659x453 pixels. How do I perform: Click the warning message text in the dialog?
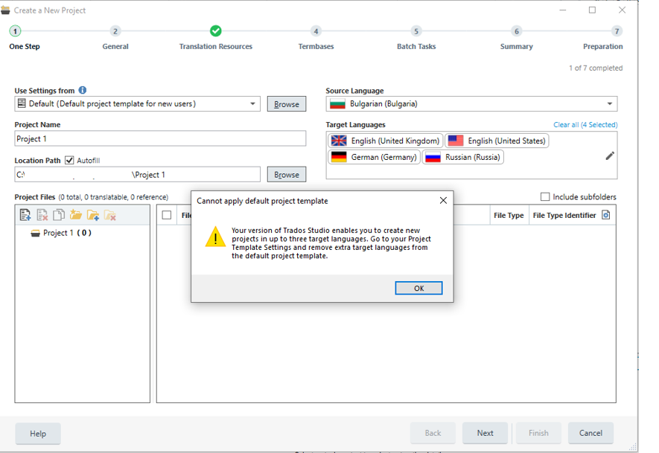pyautogui.click(x=331, y=243)
